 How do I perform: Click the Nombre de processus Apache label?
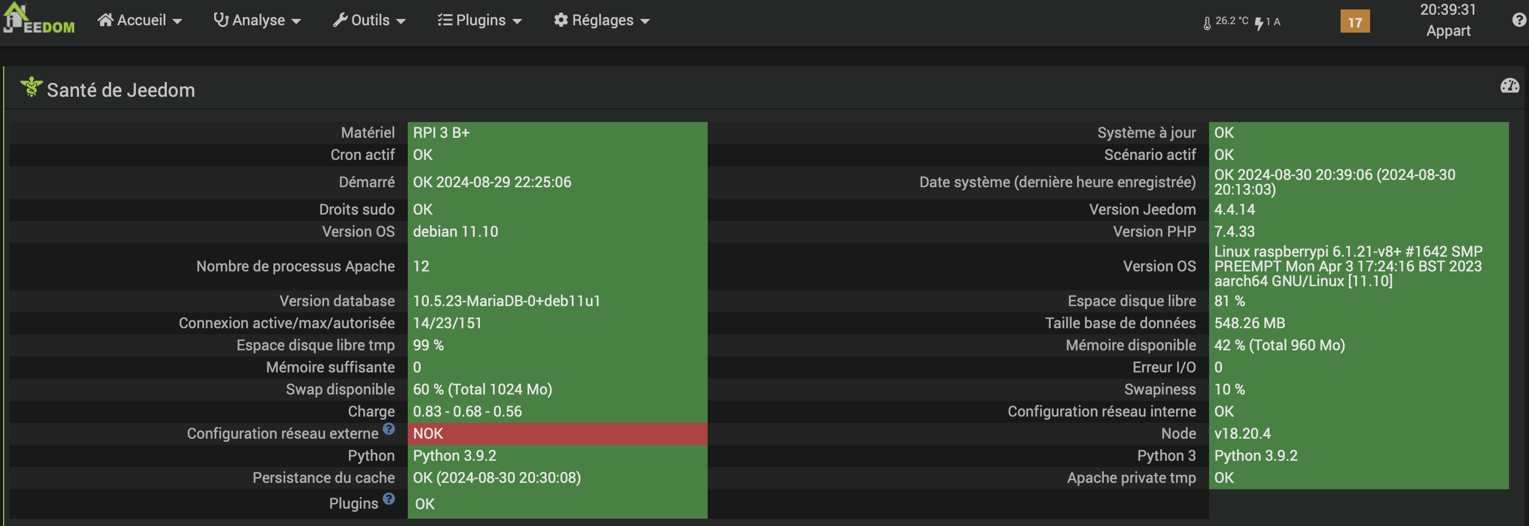pos(295,267)
